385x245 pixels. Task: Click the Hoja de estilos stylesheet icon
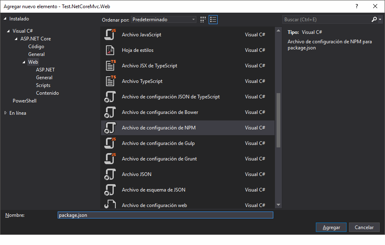[x=110, y=50]
